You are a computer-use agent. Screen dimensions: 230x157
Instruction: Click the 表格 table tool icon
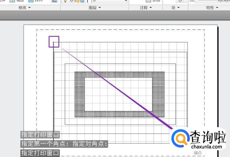[148, 1]
